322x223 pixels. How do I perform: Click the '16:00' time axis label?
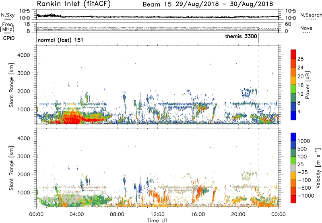click(198, 215)
